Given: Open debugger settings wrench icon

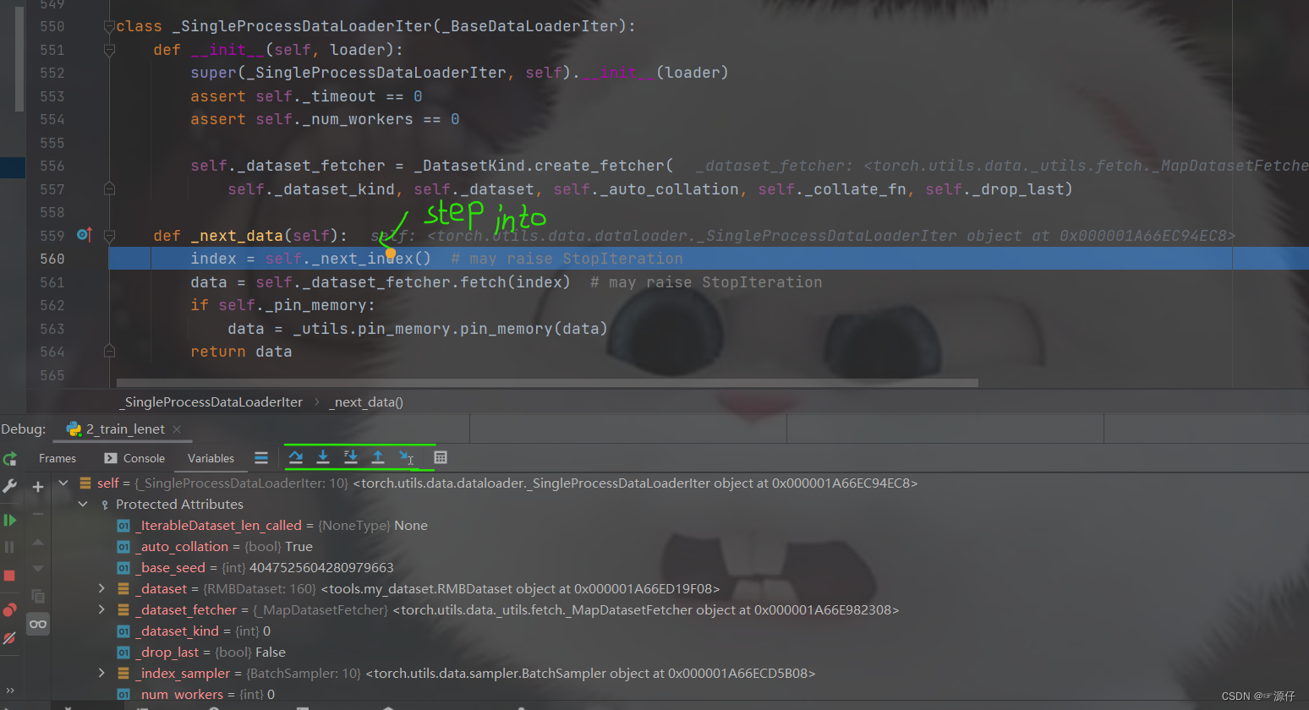Looking at the screenshot, I should coord(10,486).
